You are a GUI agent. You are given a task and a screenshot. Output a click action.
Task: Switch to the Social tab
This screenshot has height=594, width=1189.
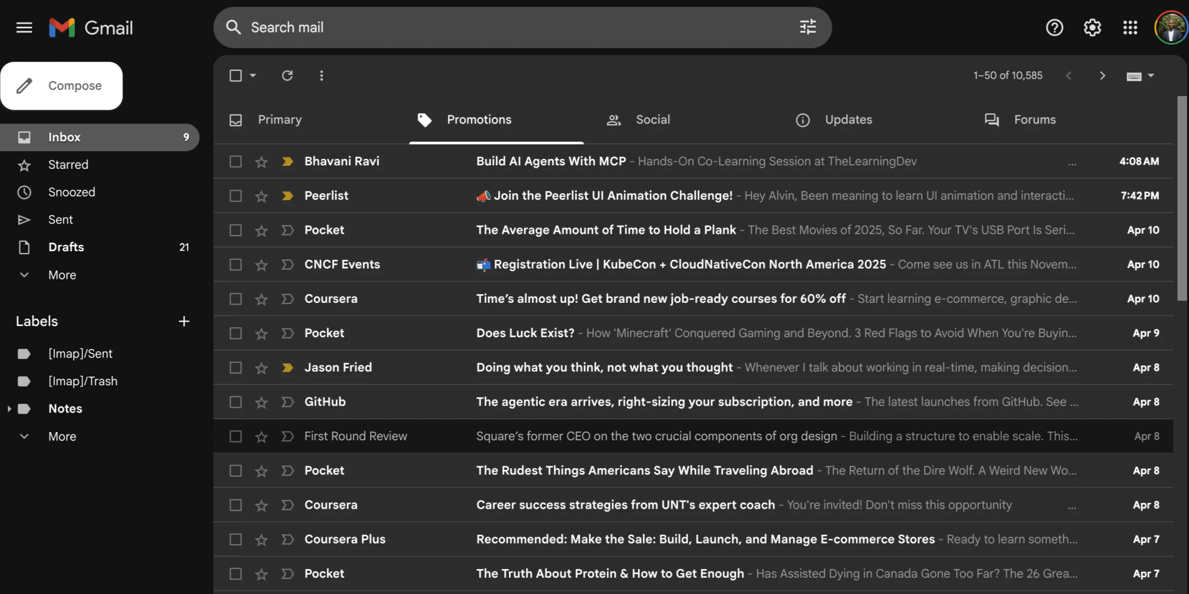[x=653, y=119]
